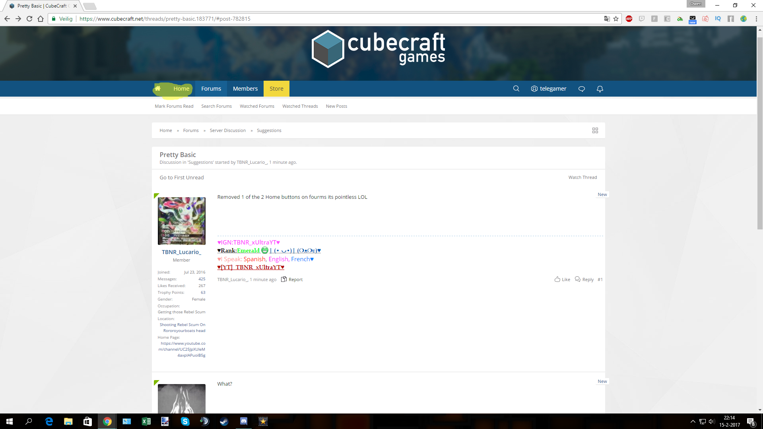Open the alerts bell icon
Screen dimensions: 763x429
point(600,89)
